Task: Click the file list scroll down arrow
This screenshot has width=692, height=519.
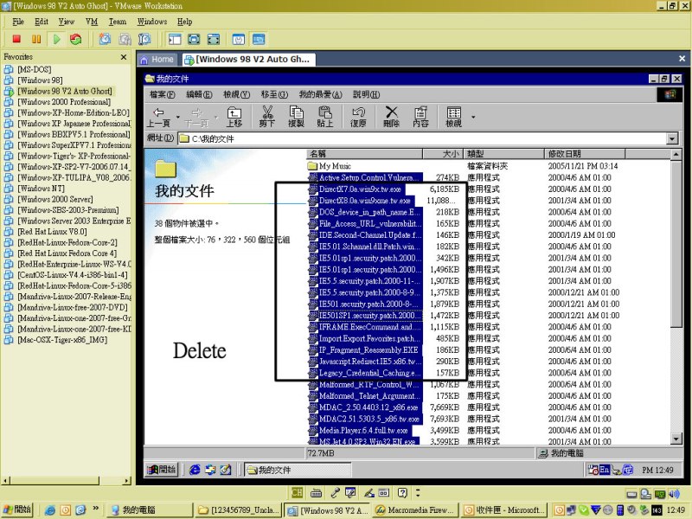Action: tap(676, 439)
